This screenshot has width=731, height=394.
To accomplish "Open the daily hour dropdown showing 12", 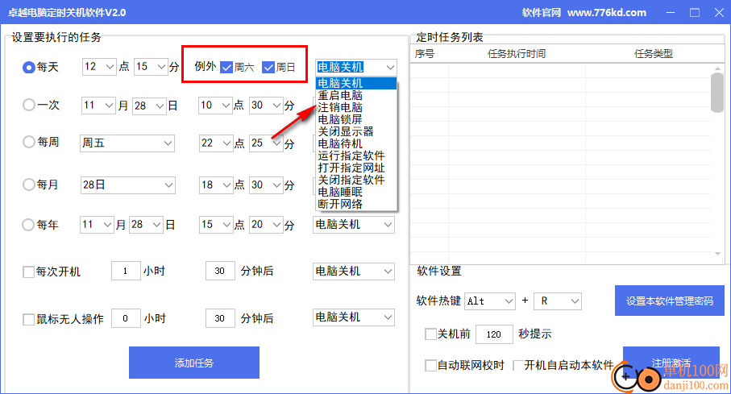I will click(x=99, y=67).
